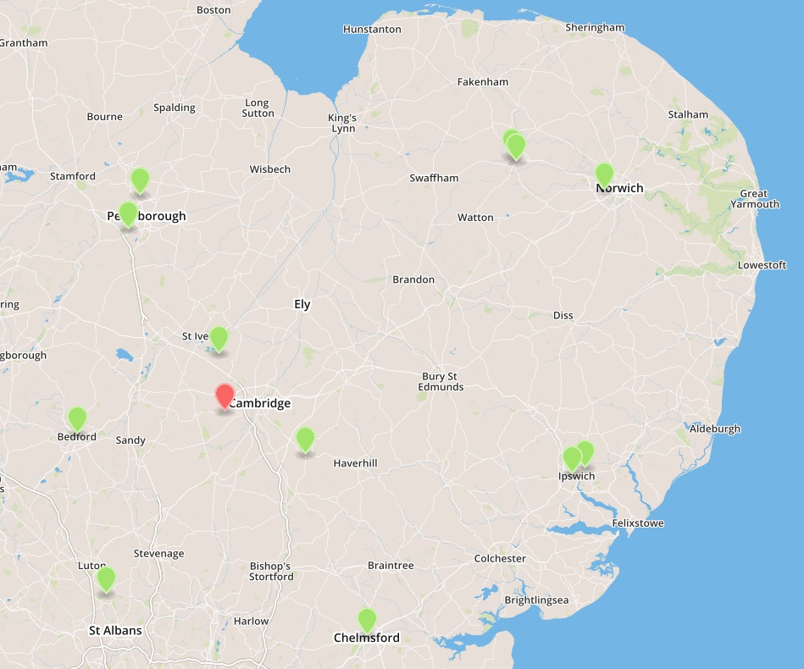This screenshot has height=669, width=804.
Task: Select the green marker near St Ives
Action: tap(219, 340)
